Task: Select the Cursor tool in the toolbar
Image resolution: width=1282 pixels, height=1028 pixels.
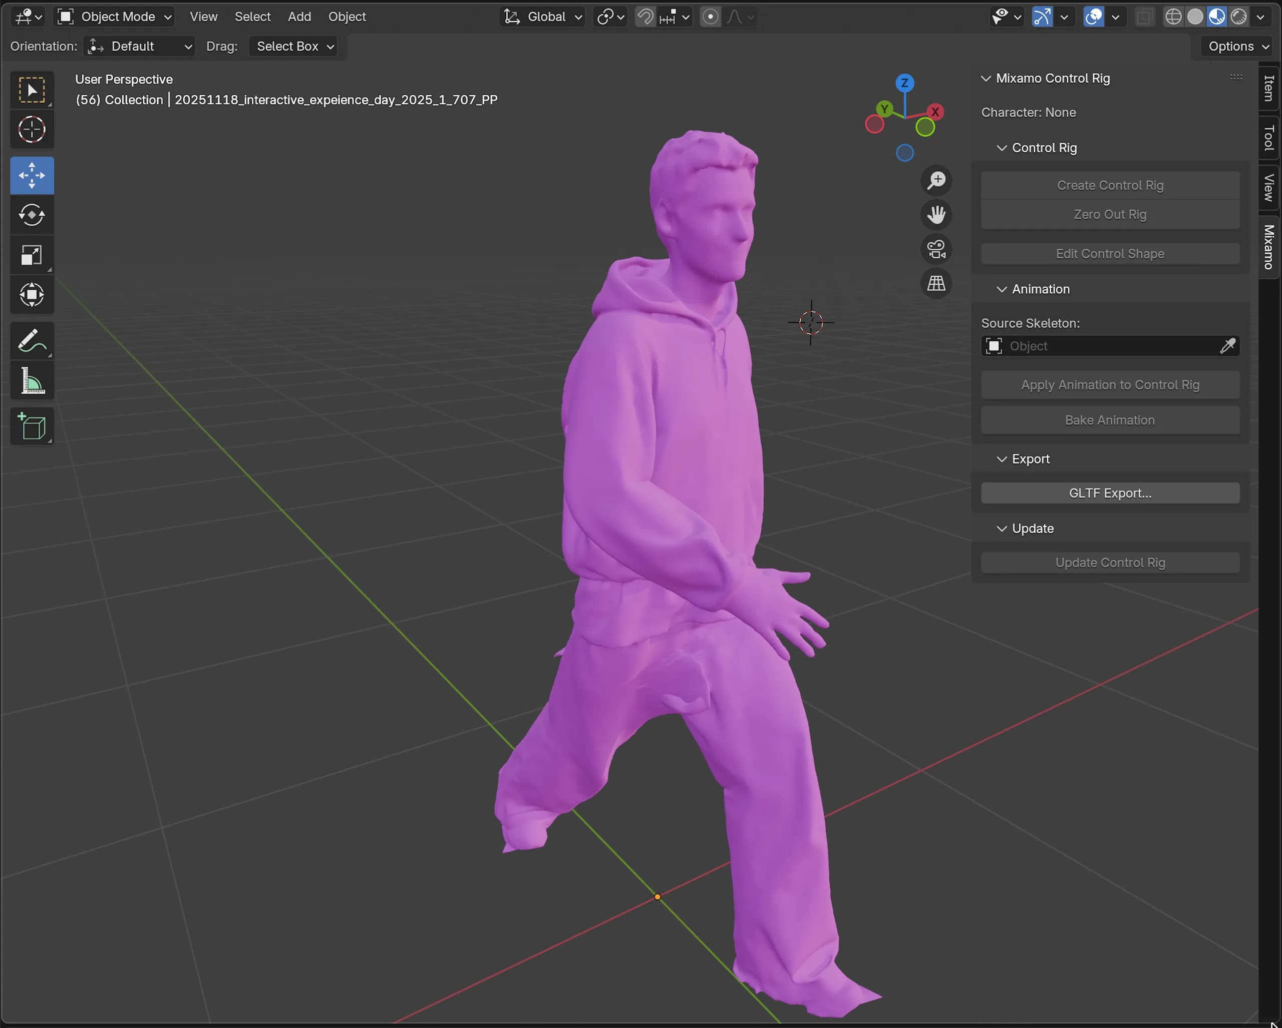Action: (x=32, y=130)
